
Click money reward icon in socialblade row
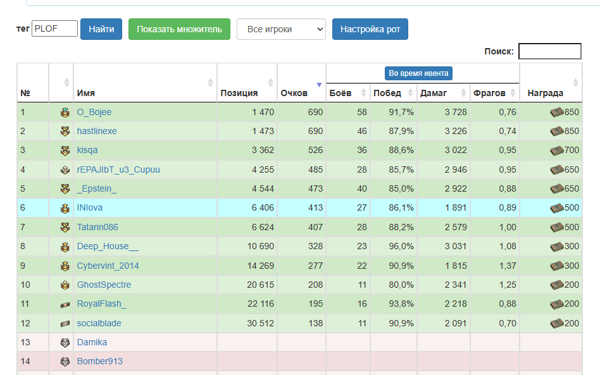[x=557, y=323]
